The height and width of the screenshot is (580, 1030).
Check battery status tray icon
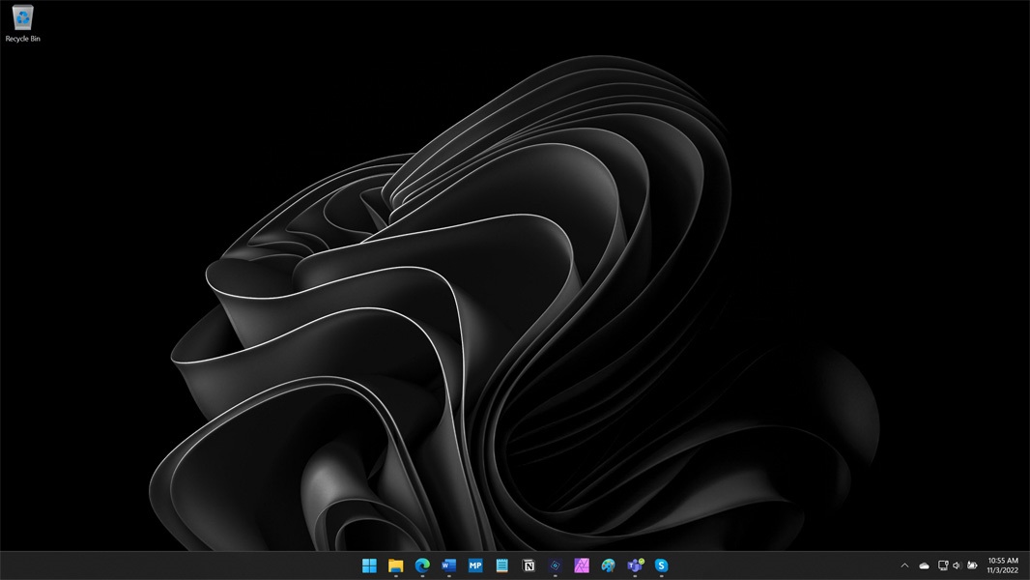coord(972,565)
